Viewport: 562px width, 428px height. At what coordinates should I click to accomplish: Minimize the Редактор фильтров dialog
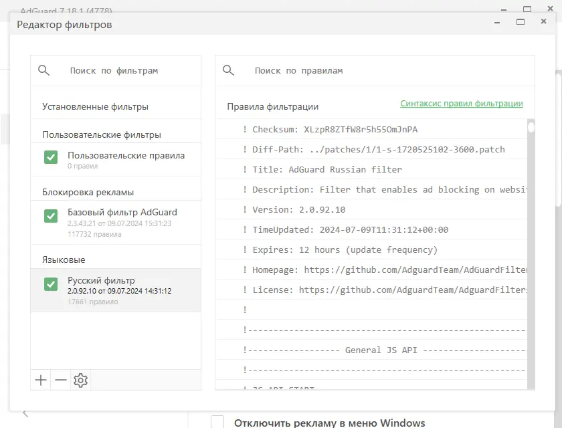tap(496, 22)
